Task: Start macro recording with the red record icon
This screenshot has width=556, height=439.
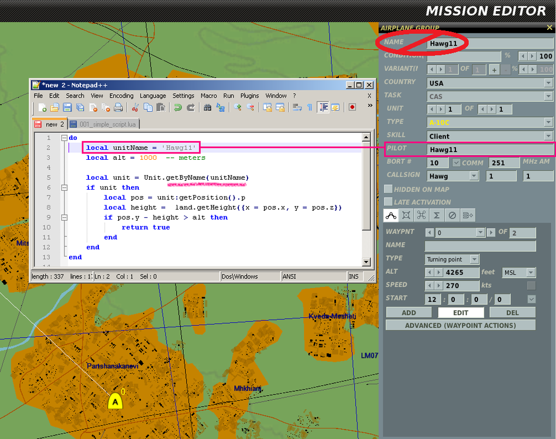Action: (351, 107)
